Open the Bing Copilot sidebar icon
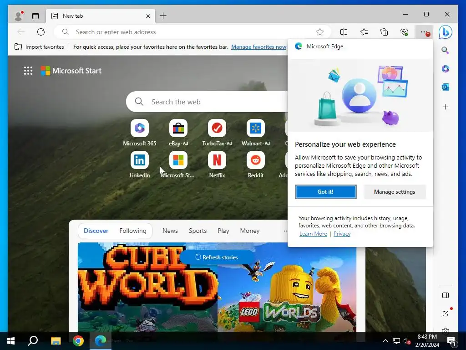 (x=445, y=32)
